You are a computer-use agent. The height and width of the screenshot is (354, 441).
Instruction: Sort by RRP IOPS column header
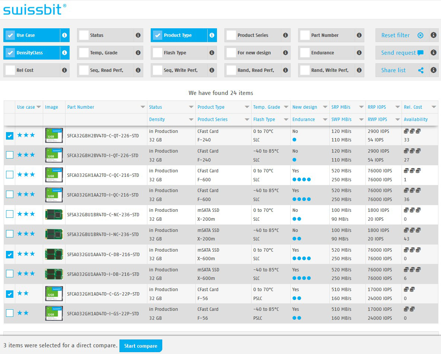click(x=377, y=107)
